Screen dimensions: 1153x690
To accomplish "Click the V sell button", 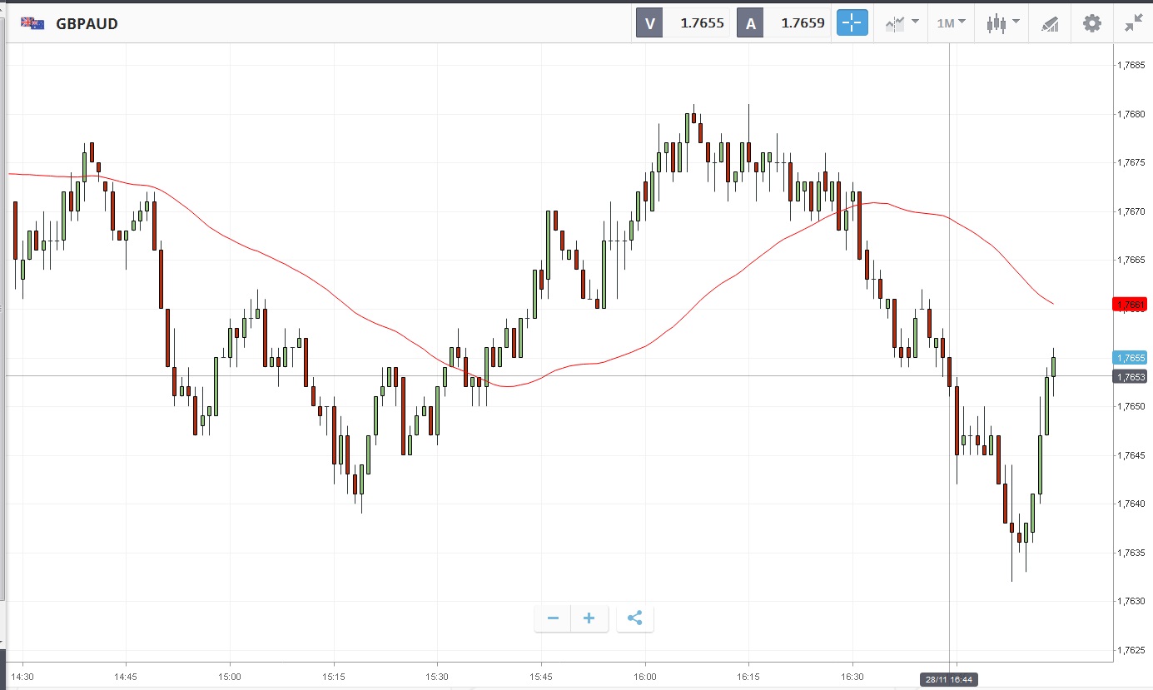I will coord(649,23).
